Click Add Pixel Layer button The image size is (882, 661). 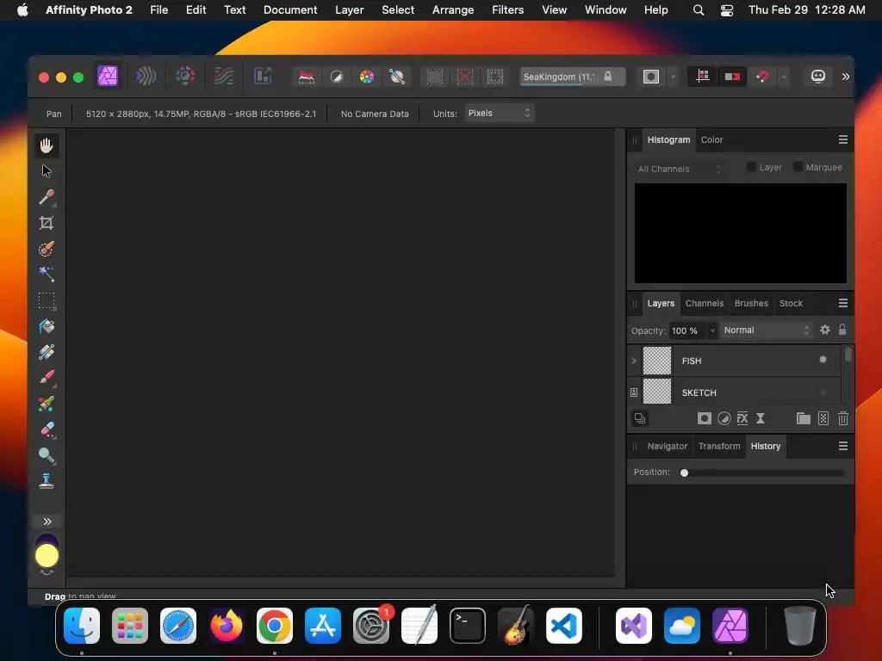pos(823,418)
